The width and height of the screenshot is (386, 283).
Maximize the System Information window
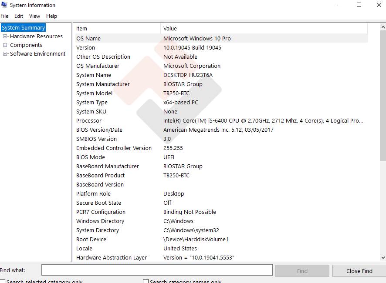[359, 5]
